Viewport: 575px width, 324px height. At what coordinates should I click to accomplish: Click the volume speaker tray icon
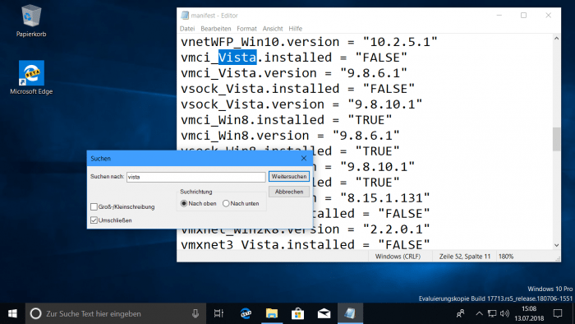504,314
